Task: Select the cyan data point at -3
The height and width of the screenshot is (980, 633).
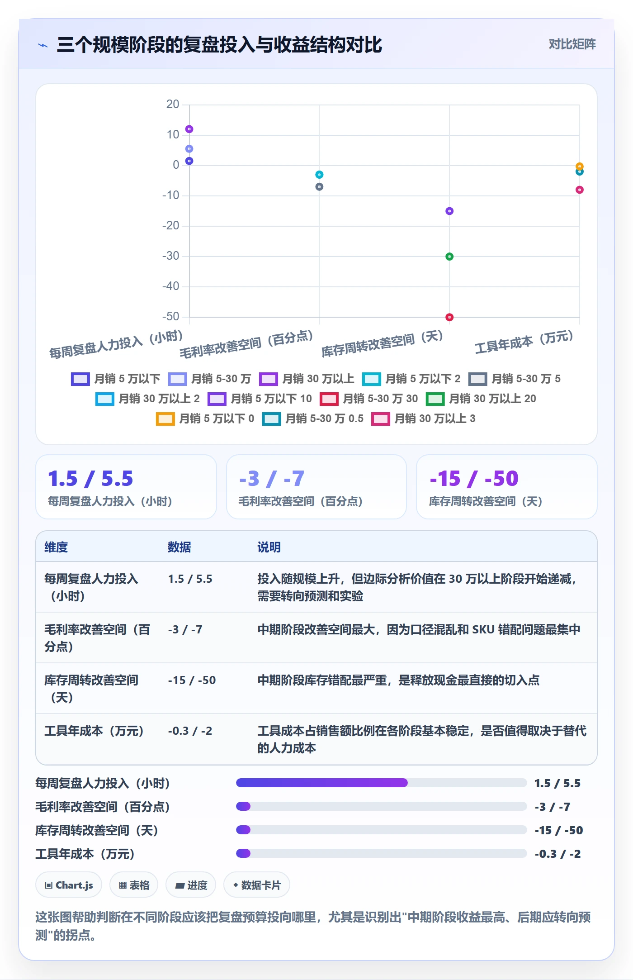Action: tap(319, 175)
